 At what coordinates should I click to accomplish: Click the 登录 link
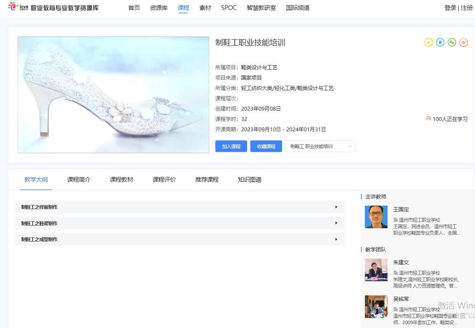(x=450, y=8)
